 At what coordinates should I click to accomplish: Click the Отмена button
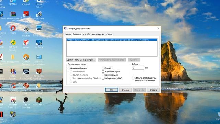tap(125, 90)
